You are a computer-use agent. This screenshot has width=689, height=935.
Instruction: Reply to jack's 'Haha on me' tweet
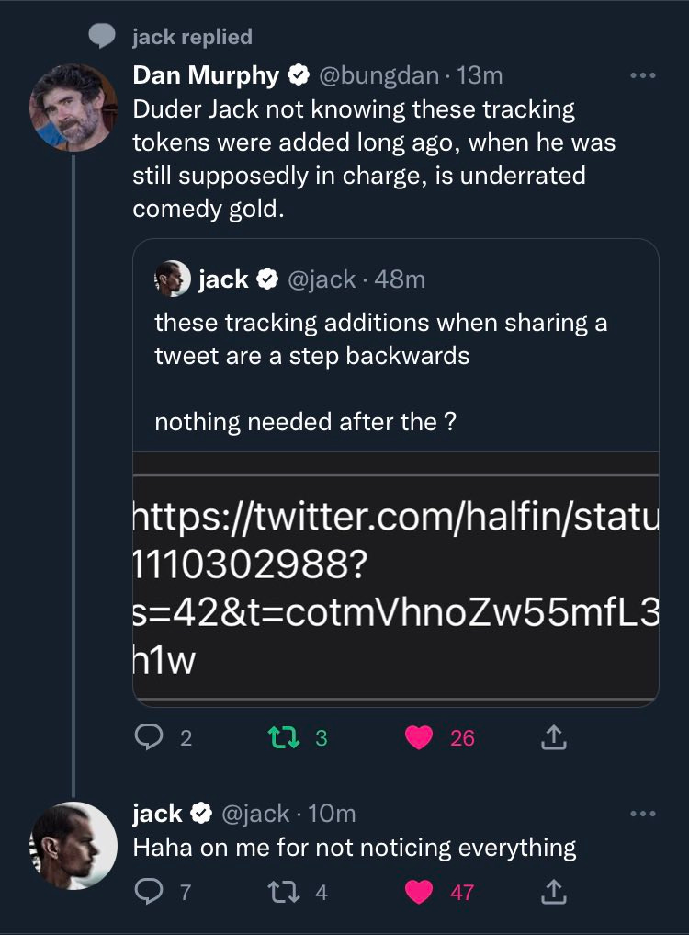(x=147, y=891)
